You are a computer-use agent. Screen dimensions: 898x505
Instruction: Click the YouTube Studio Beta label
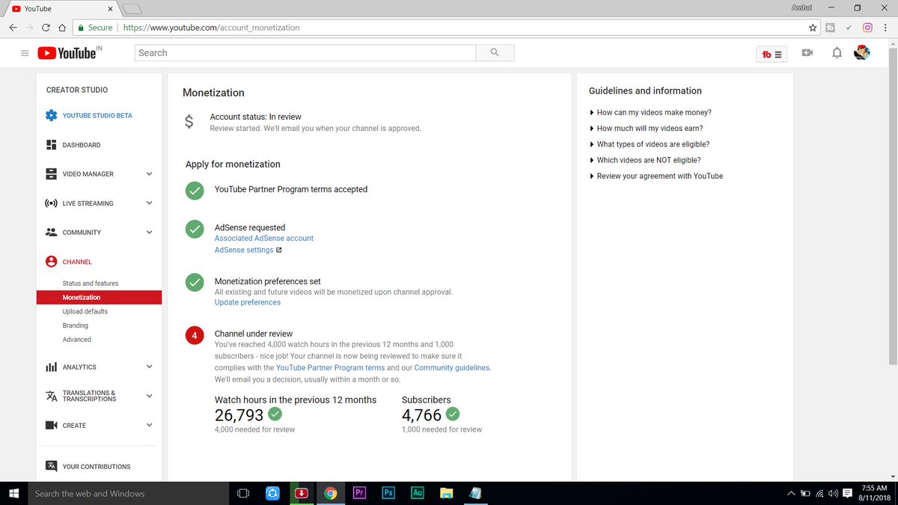pyautogui.click(x=97, y=115)
